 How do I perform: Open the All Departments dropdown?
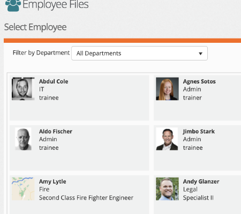click(139, 53)
